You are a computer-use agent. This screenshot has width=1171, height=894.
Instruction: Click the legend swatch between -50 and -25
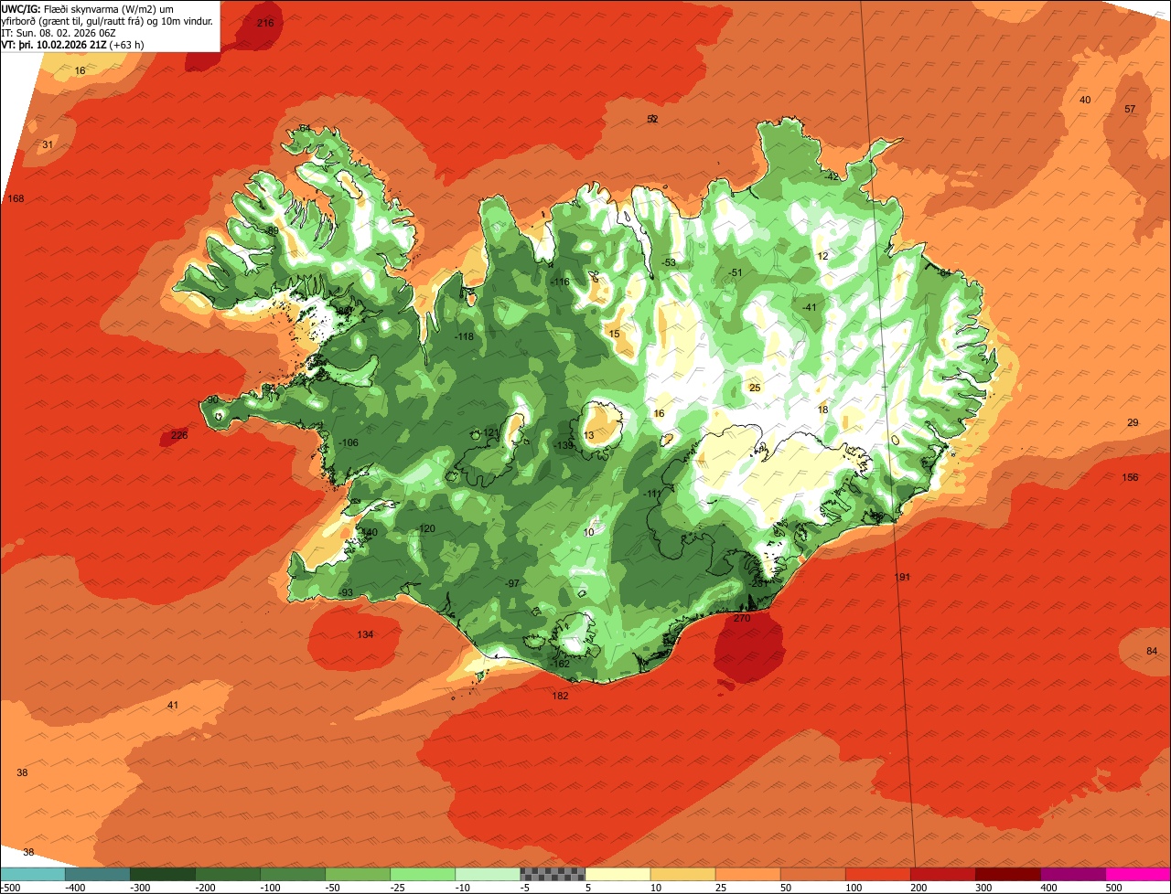click(x=357, y=874)
